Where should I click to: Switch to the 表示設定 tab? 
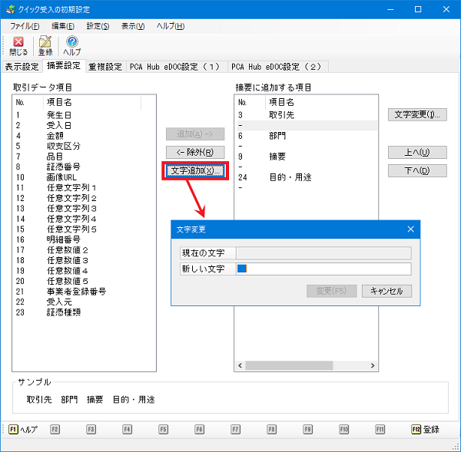coord(21,67)
